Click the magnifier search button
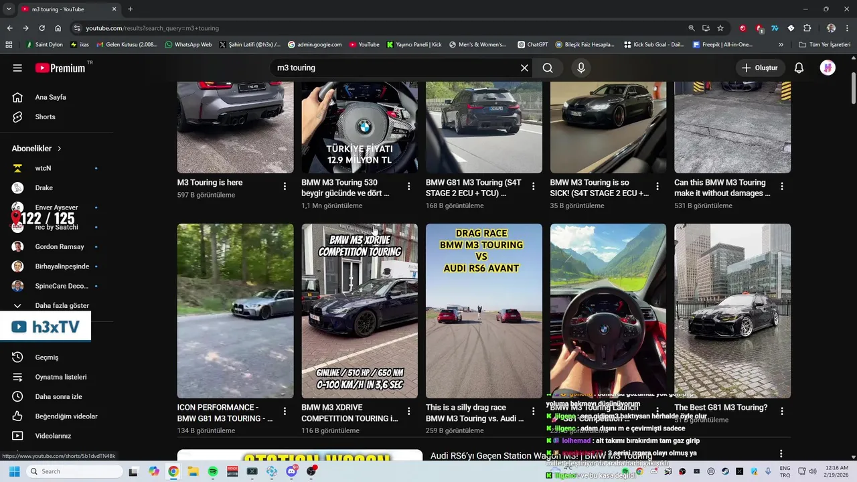This screenshot has height=482, width=857. click(x=548, y=68)
